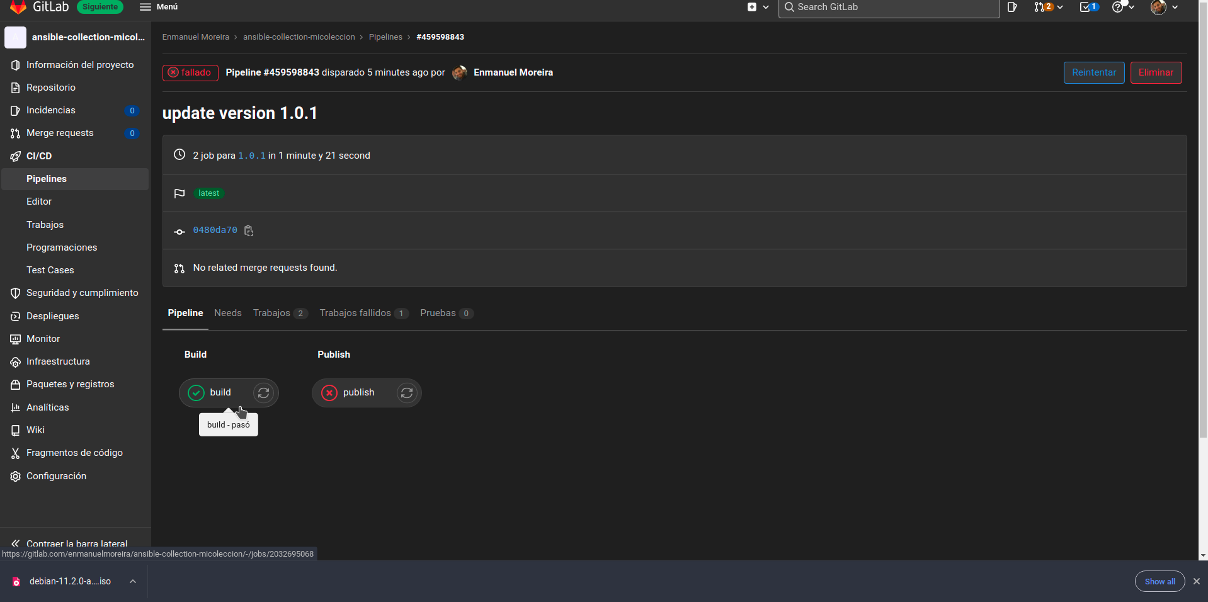The image size is (1208, 602).
Task: Expand the debian iso download options chevron
Action: pos(133,581)
